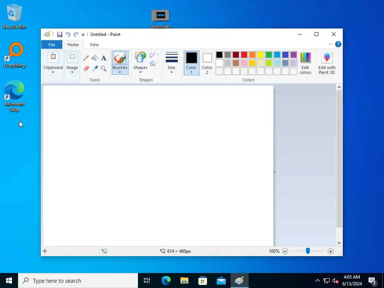Select the Eraser tool
This screenshot has height=288, width=384.
[x=86, y=68]
